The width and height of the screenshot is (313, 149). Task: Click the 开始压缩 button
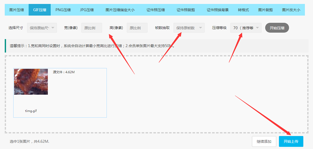point(277,28)
